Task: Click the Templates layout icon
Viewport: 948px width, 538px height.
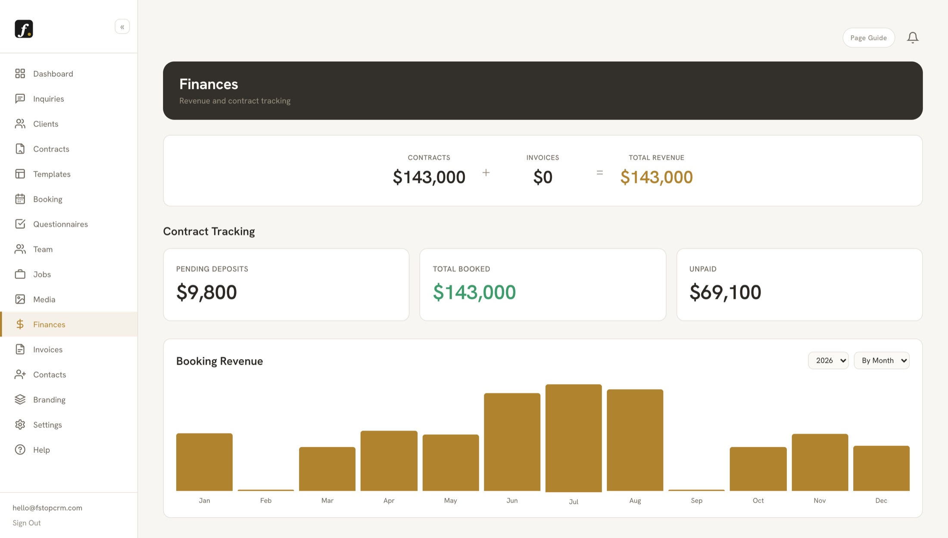Action: point(20,174)
